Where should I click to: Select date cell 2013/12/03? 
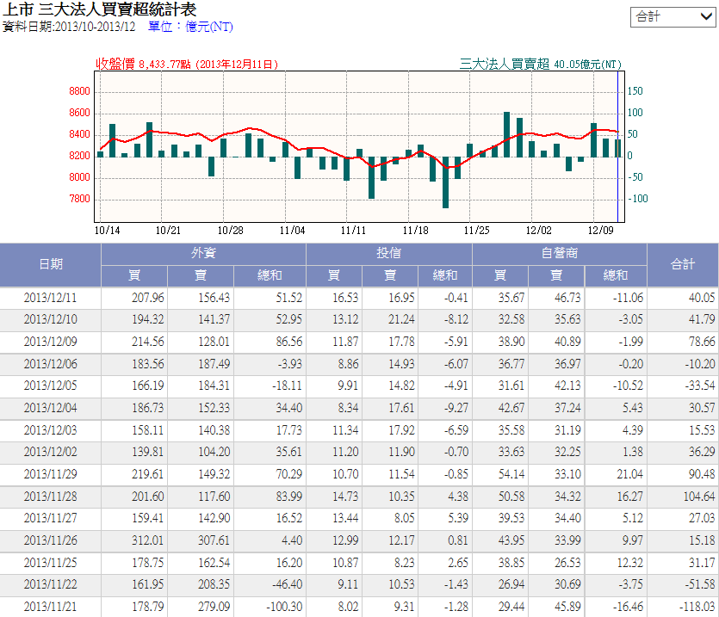[51, 430]
